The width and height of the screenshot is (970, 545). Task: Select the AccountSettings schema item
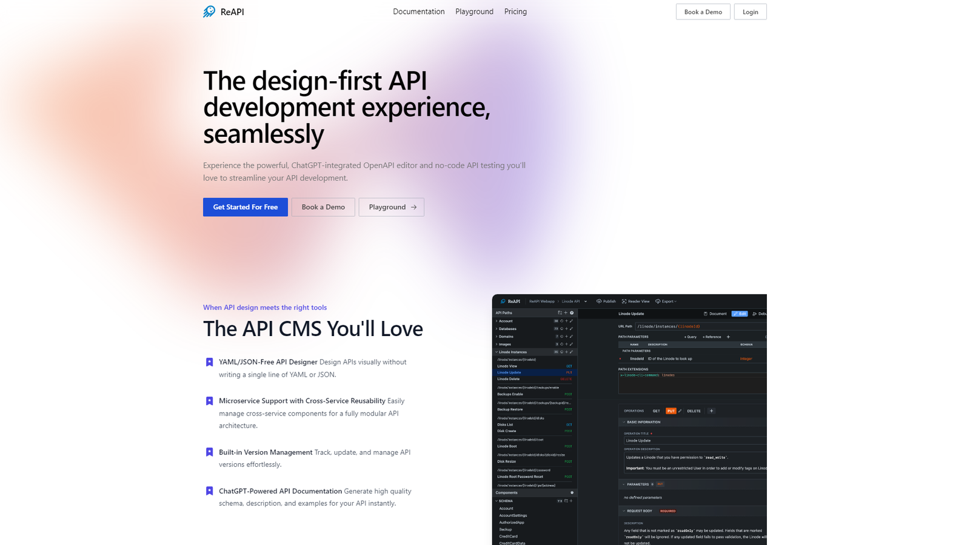(513, 515)
